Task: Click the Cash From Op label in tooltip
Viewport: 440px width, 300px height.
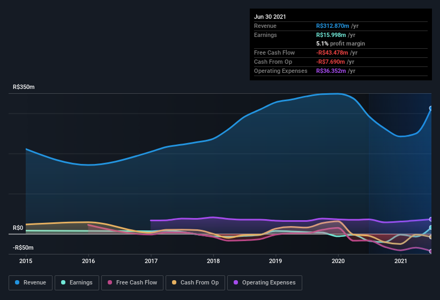Action: (273, 62)
